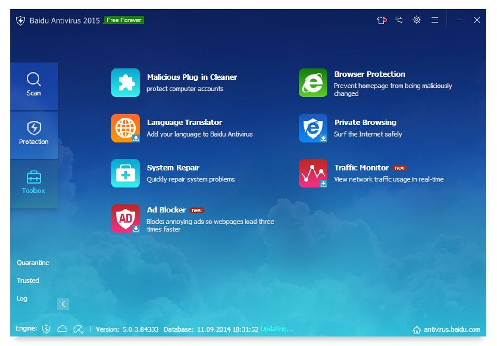Open the Ad Blocker shield icon

point(125,219)
